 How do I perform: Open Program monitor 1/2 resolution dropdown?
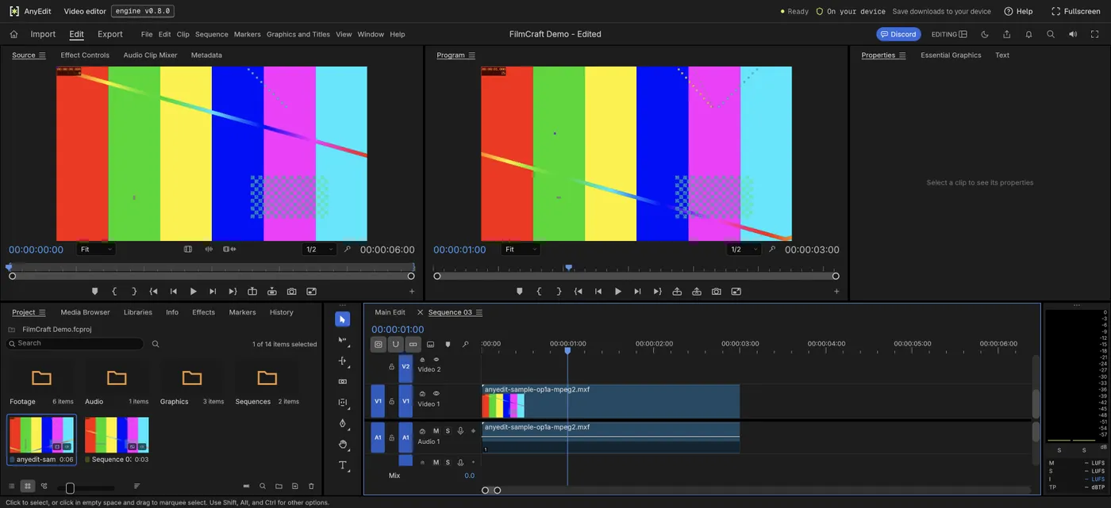(744, 249)
